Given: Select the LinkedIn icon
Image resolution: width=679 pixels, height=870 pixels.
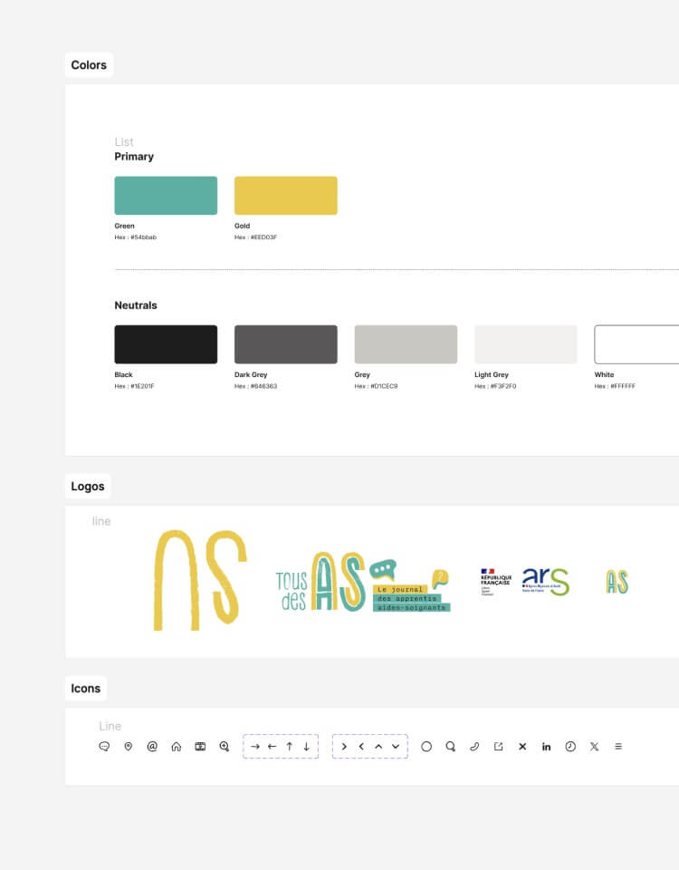Looking at the screenshot, I should point(547,746).
